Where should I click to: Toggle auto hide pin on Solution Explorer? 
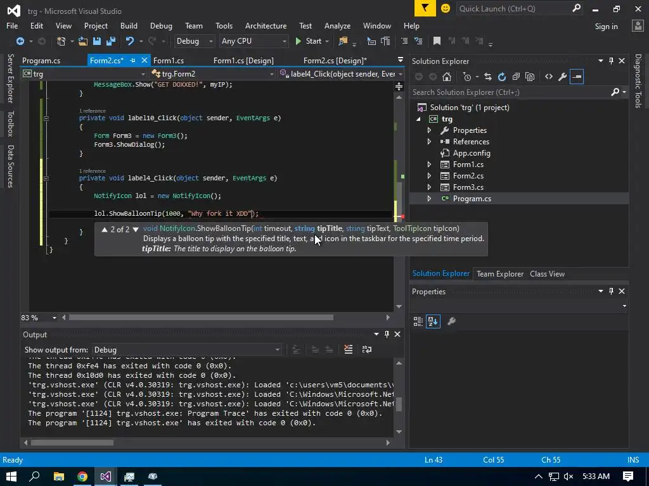click(x=611, y=61)
